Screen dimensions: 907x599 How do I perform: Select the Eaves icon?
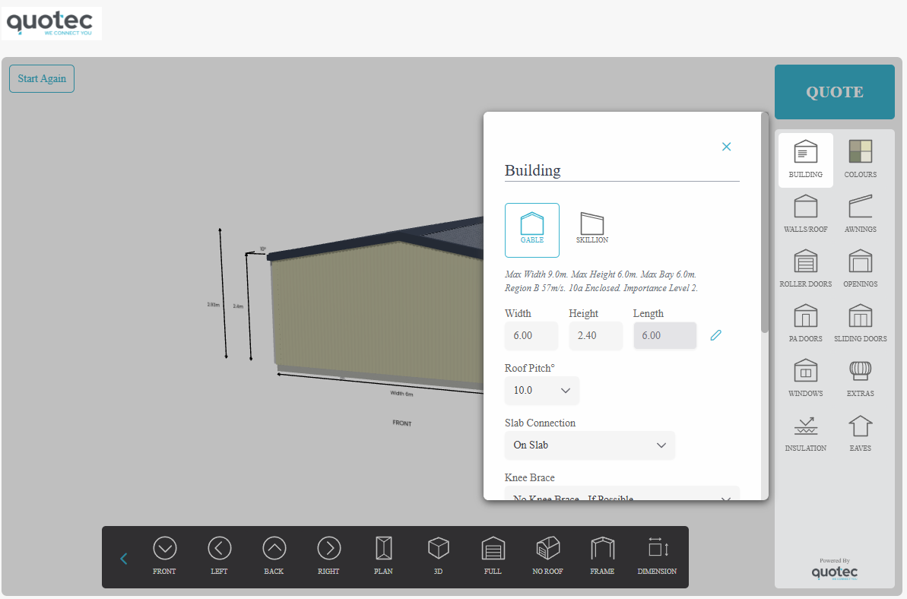(x=860, y=433)
